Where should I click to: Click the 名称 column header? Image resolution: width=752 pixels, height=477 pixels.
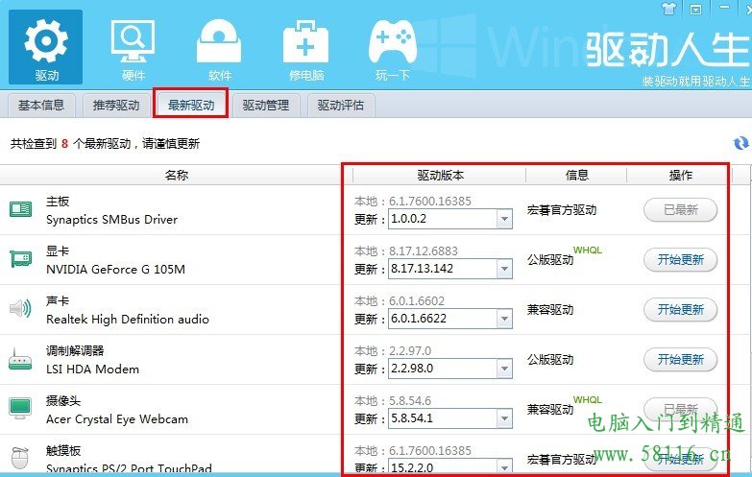click(x=176, y=176)
